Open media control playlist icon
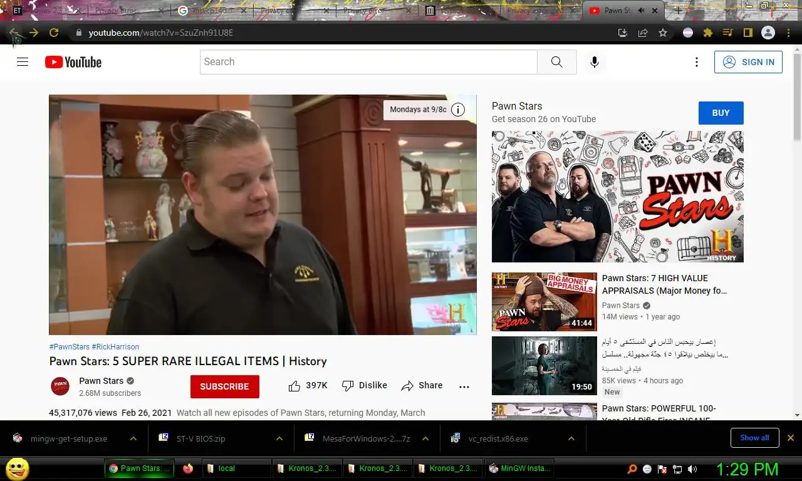Viewport: 802px width, 481px height. tap(727, 33)
